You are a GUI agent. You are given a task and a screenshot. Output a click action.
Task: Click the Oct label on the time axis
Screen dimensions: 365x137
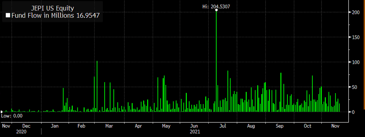click(308, 126)
